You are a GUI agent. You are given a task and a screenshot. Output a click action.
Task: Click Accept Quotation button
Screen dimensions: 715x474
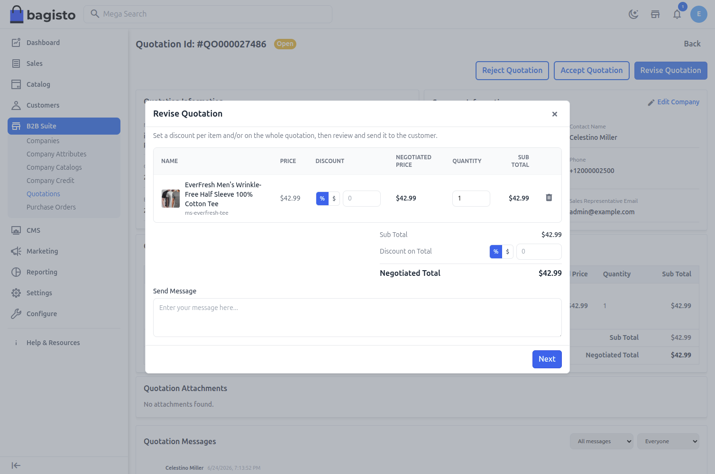point(592,71)
